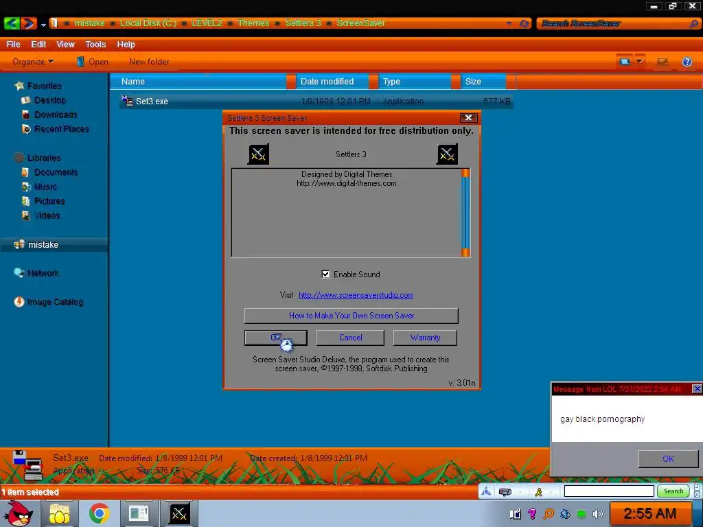Open the Videos library
703x527 pixels.
pyautogui.click(x=47, y=215)
